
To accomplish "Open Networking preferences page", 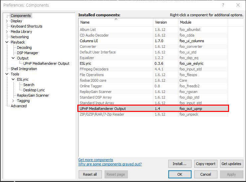I will click(20, 37).
